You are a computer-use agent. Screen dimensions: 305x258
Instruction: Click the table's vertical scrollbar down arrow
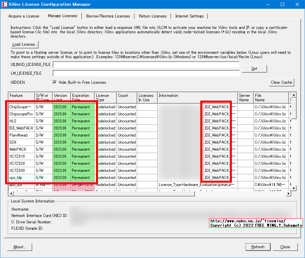(294, 188)
